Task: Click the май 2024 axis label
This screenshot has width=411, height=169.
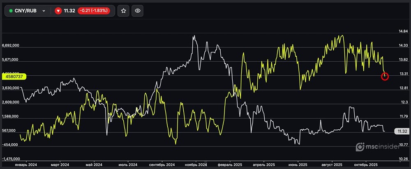Action: (x=94, y=165)
